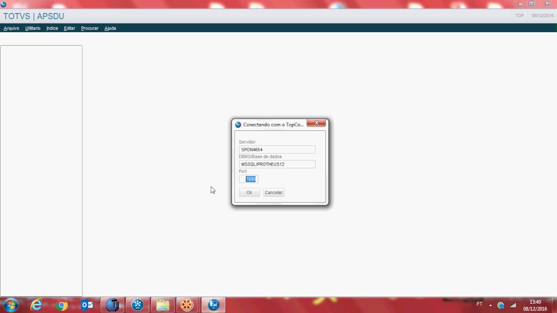557x313 pixels.
Task: Click the network signal tray icon
Action: click(513, 305)
